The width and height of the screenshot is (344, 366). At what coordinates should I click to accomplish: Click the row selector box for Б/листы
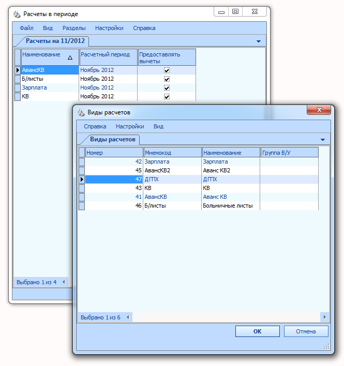(18, 79)
